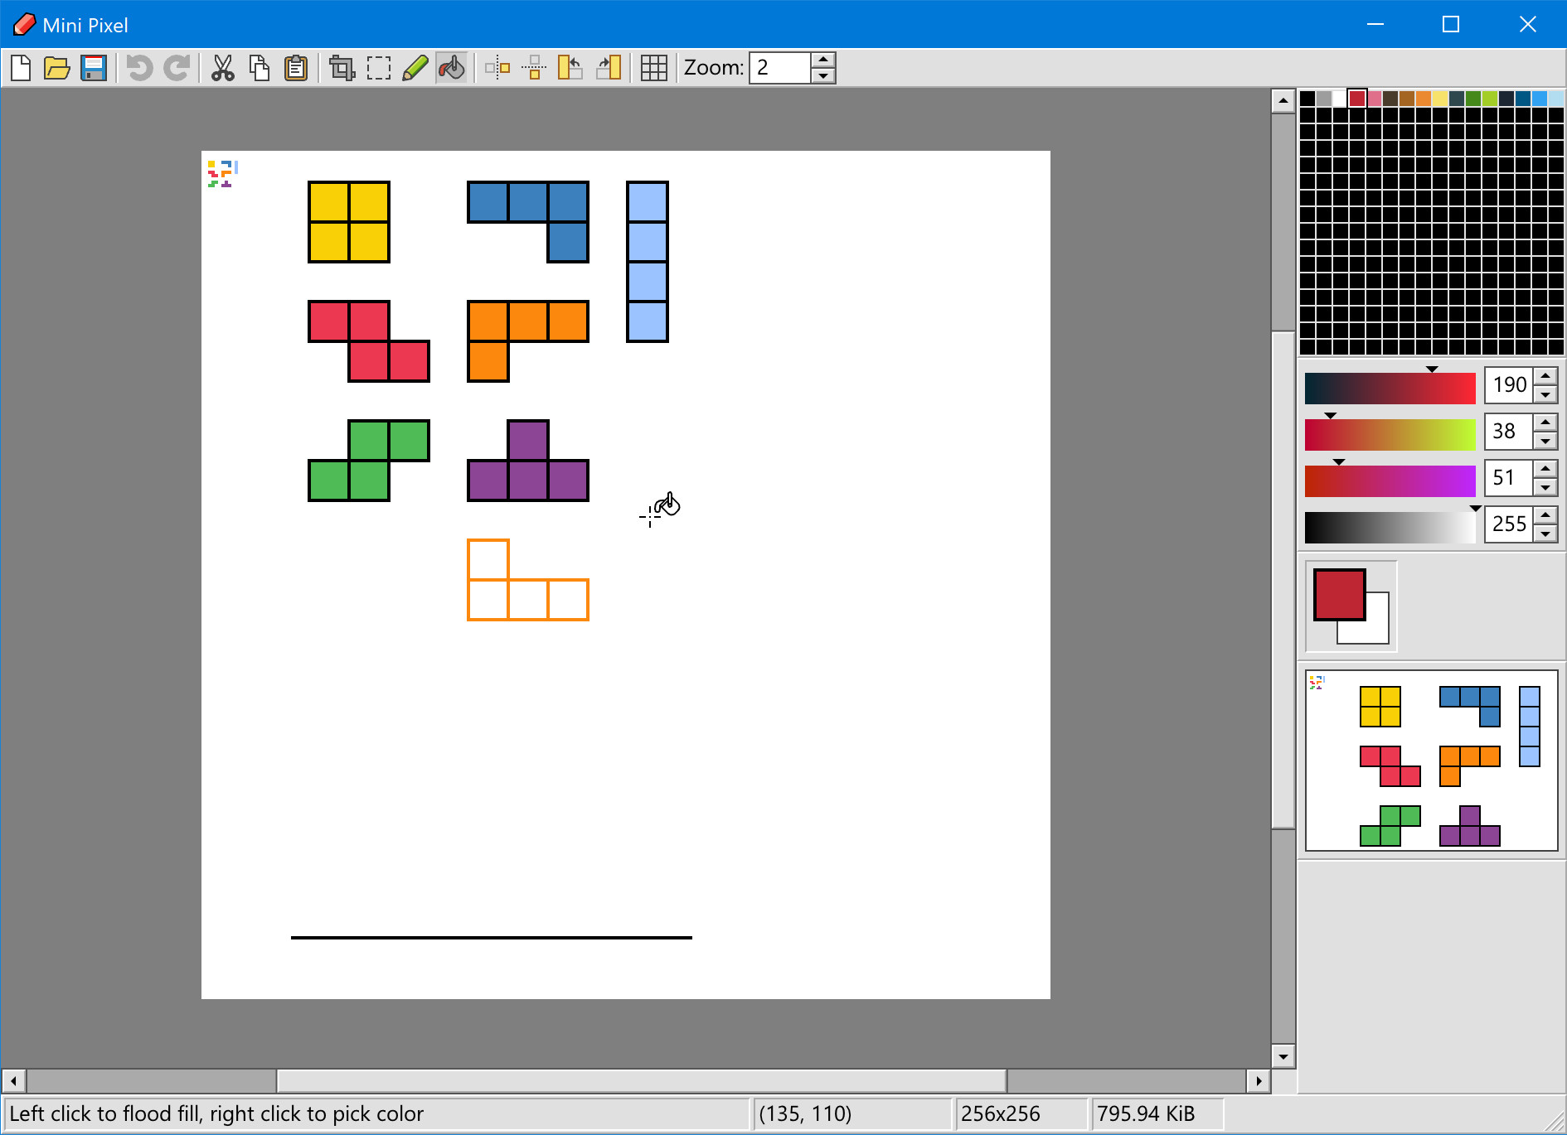The height and width of the screenshot is (1135, 1567).
Task: Decrease the alpha value of 255
Action: pyautogui.click(x=1545, y=533)
